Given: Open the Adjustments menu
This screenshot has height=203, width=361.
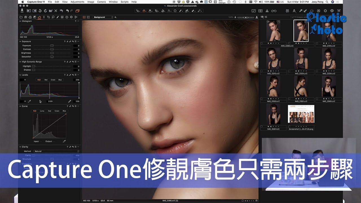Looking at the screenshot, I should click(77, 2).
